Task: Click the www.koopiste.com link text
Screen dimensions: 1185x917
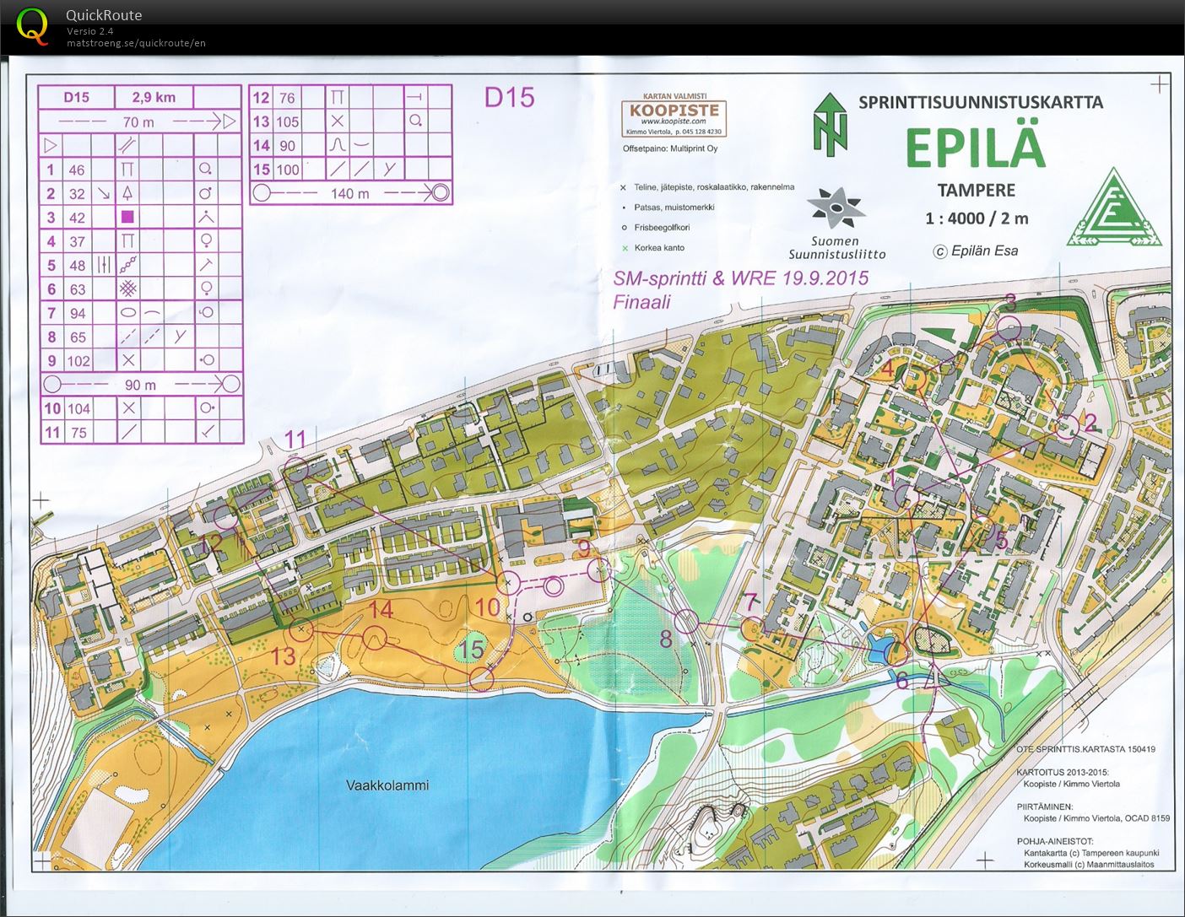Action: click(x=674, y=119)
